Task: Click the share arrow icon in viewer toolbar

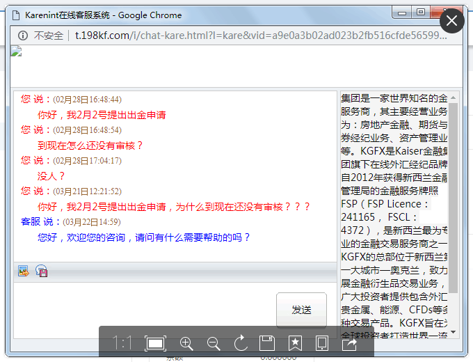Action: coord(349,343)
